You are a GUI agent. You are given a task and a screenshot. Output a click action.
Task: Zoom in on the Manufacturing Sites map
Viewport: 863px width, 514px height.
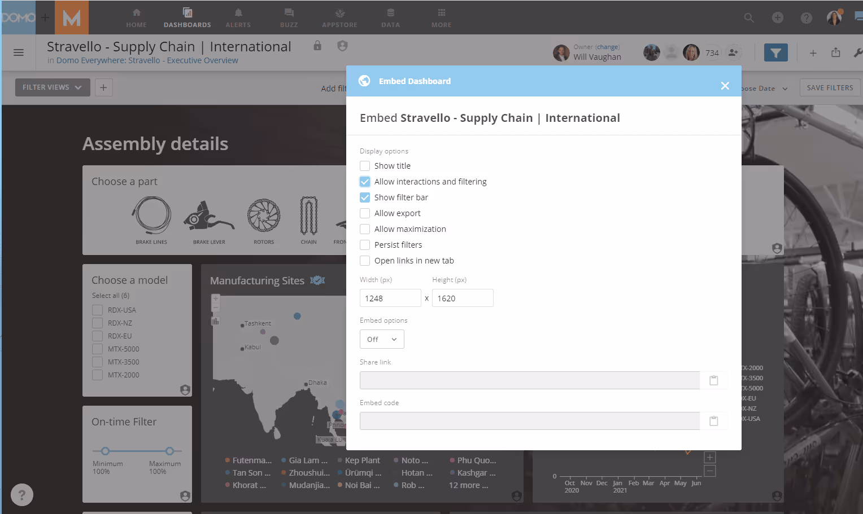pyautogui.click(x=215, y=298)
